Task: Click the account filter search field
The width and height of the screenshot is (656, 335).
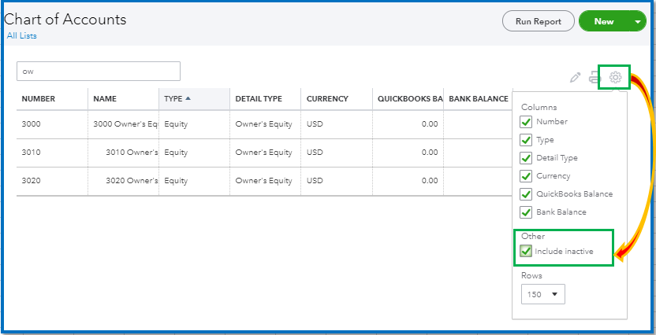Action: [x=99, y=72]
